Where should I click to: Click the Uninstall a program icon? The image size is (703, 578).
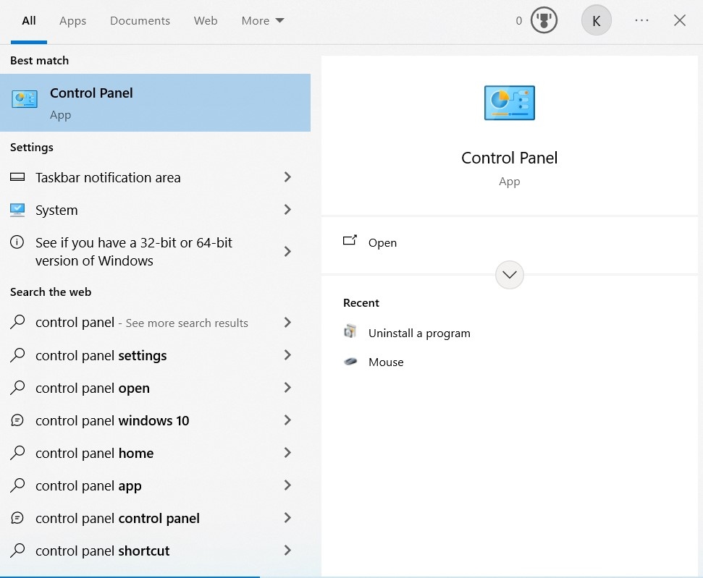coord(350,331)
